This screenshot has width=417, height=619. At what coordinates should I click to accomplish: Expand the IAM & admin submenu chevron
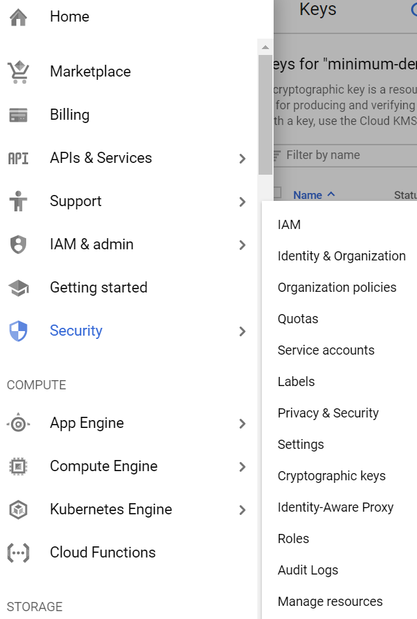pos(242,245)
